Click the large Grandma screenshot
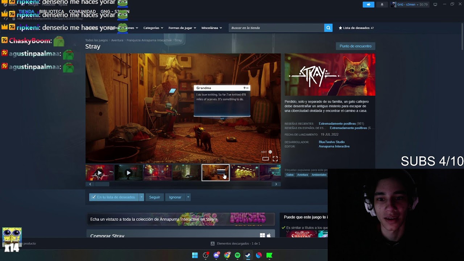 click(x=183, y=108)
